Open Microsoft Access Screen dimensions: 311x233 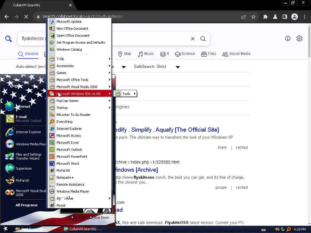tap(79, 136)
